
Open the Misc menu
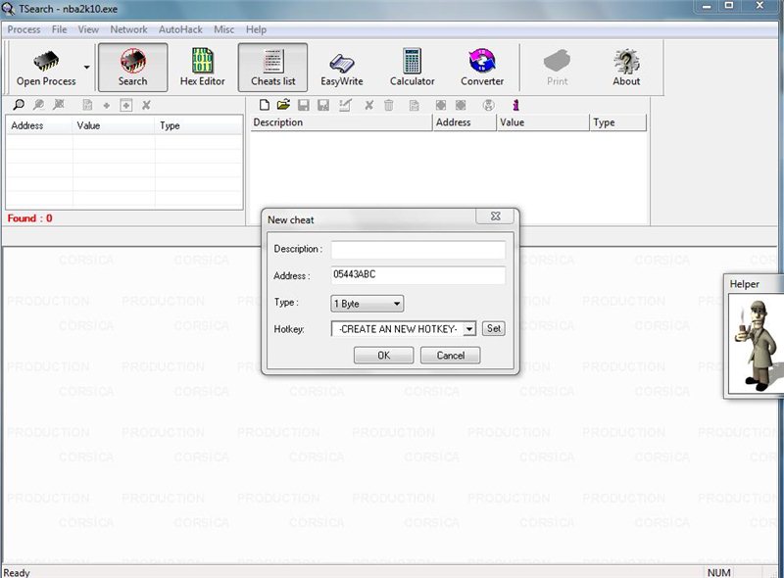(x=224, y=29)
